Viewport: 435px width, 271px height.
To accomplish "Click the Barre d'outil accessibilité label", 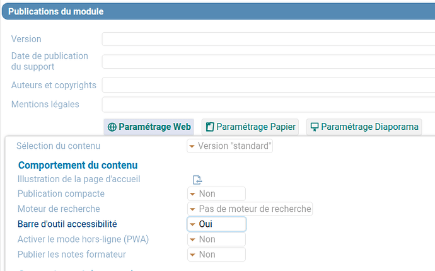I will tap(67, 224).
